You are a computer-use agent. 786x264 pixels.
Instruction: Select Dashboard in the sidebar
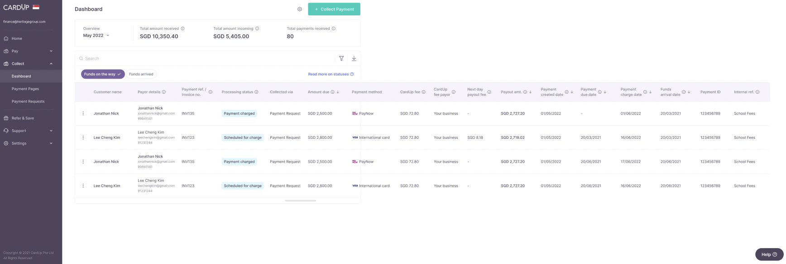point(31,76)
